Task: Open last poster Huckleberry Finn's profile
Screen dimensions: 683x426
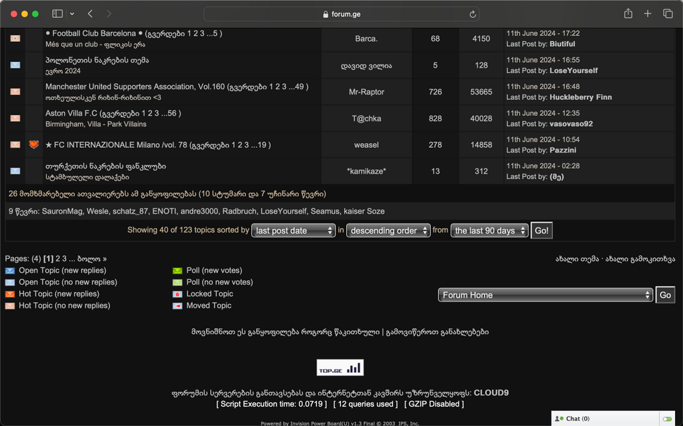Action: click(580, 97)
